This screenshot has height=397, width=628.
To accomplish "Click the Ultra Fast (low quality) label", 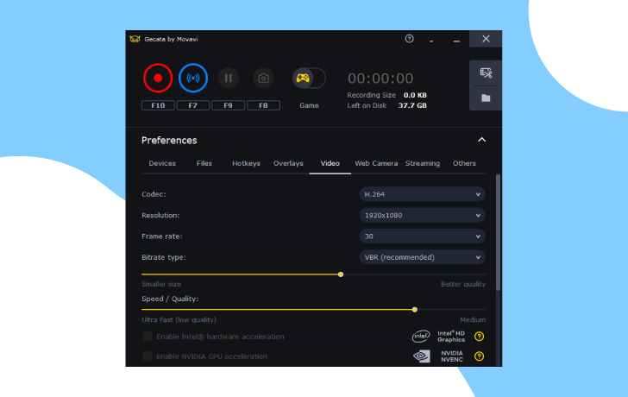I will click(179, 319).
